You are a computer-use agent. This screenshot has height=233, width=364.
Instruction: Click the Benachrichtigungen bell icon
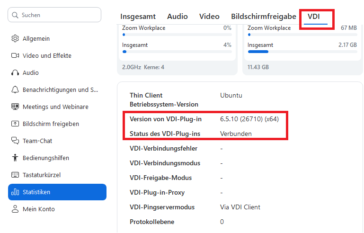point(15,90)
